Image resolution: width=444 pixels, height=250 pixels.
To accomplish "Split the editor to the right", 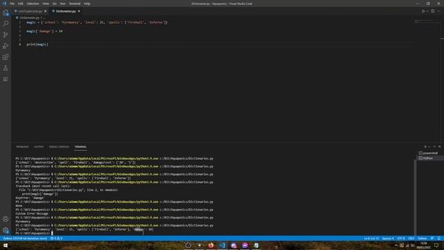I will pos(433,11).
